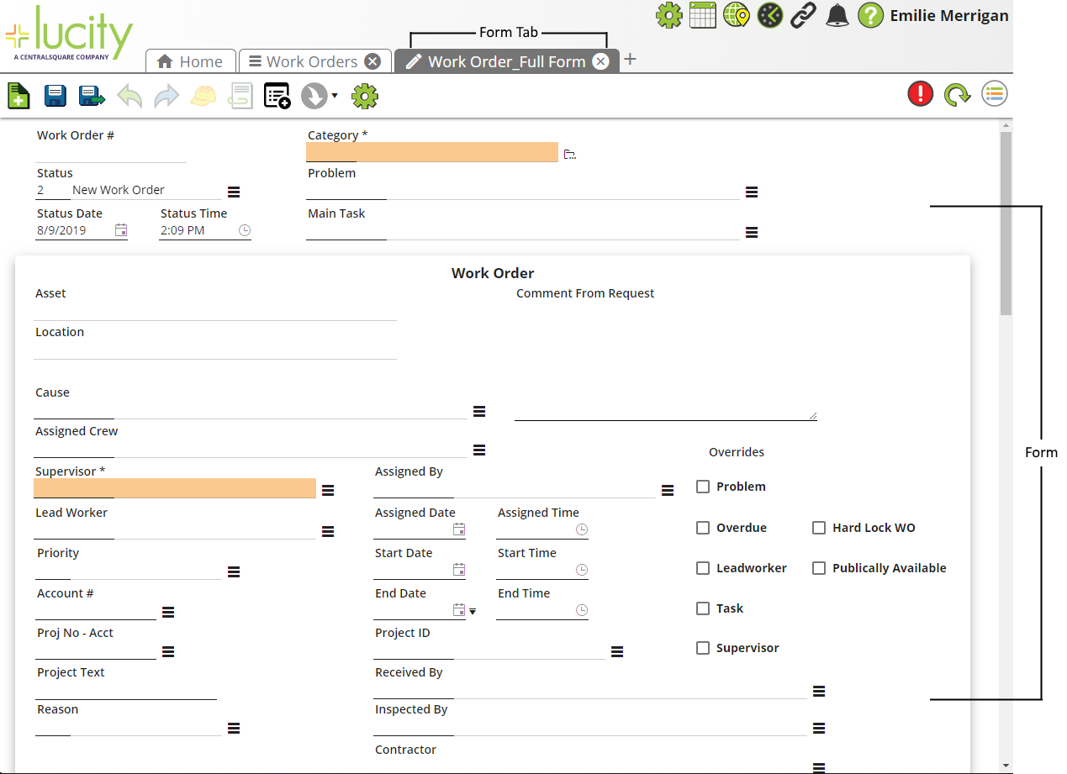Open the toolbar settings gear
The image size is (1067, 774).
(x=365, y=95)
